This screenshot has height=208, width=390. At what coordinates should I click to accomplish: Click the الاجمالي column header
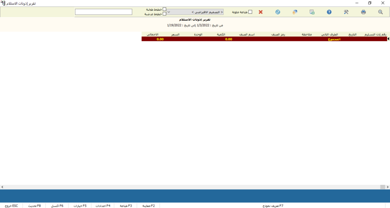point(153,34)
